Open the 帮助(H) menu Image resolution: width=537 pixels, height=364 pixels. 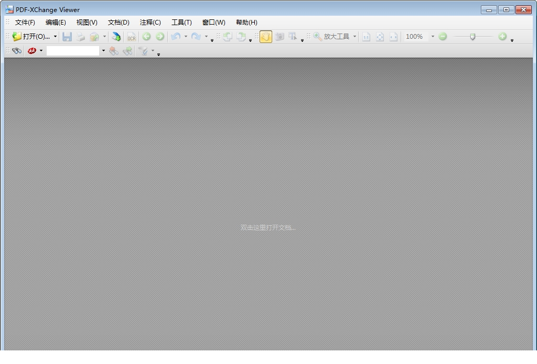246,23
